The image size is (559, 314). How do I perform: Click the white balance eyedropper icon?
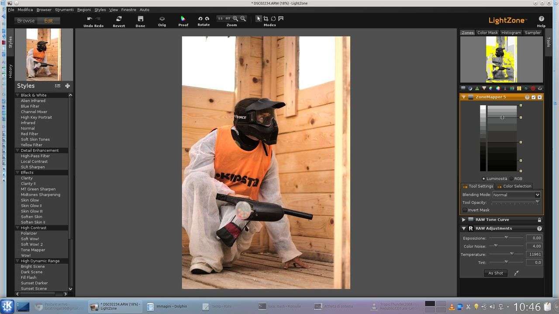click(x=516, y=273)
